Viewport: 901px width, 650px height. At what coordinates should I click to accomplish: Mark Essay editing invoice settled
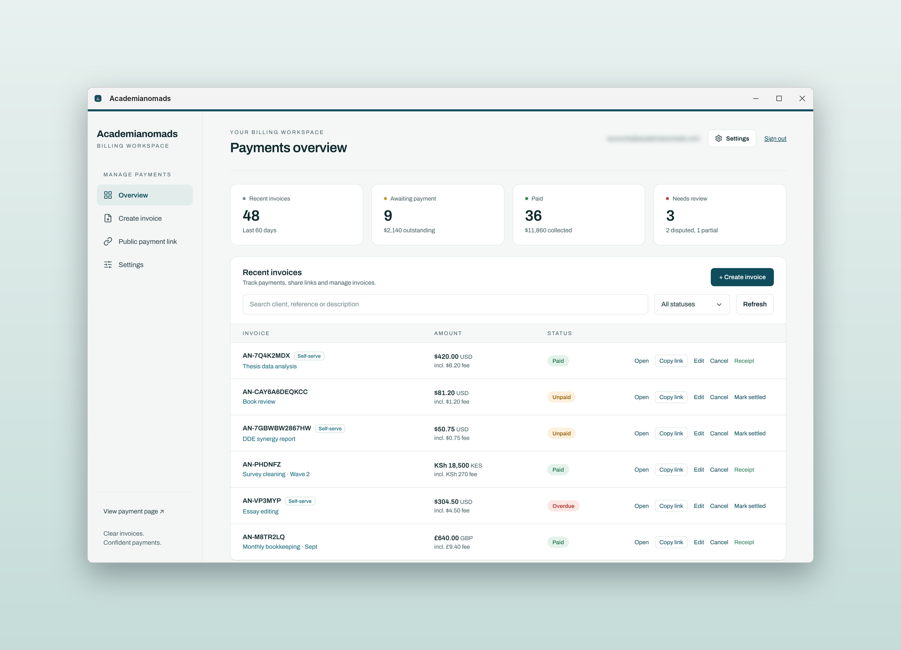750,506
